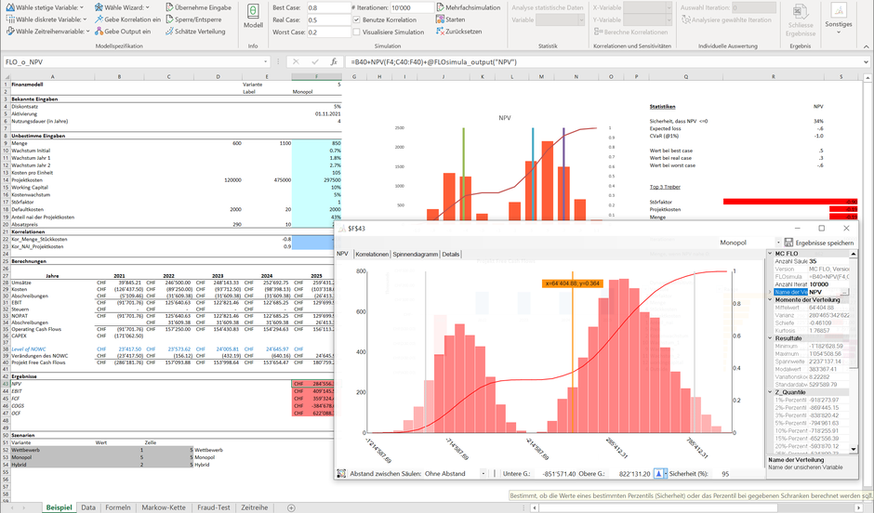Open the Modell info button
This screenshot has height=513, width=874.
coord(253,17)
